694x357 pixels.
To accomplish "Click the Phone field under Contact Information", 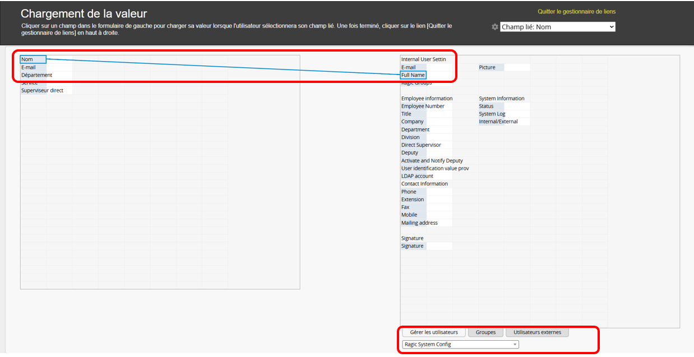I will [409, 192].
